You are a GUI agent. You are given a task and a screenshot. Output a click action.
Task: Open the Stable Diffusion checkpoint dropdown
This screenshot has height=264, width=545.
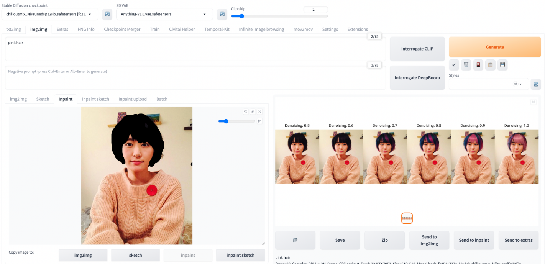click(x=50, y=14)
